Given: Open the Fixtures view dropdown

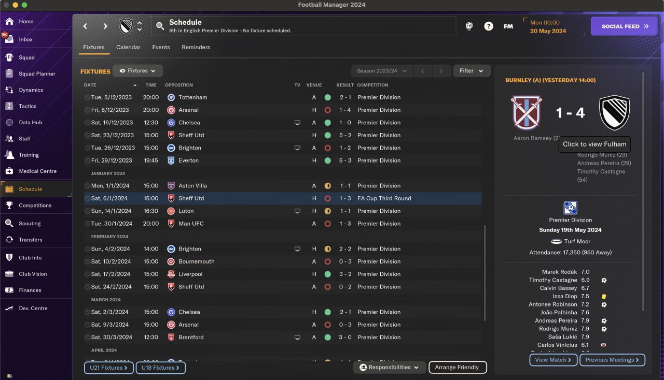Looking at the screenshot, I should tap(137, 71).
